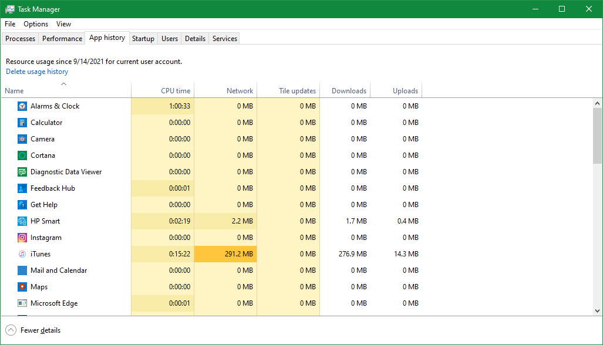Image resolution: width=603 pixels, height=345 pixels.
Task: Select the Alarms & Clock app icon
Action: (x=22, y=106)
